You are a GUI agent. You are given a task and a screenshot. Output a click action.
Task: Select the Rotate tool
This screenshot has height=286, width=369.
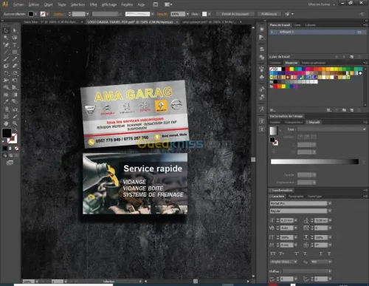tap(6, 73)
